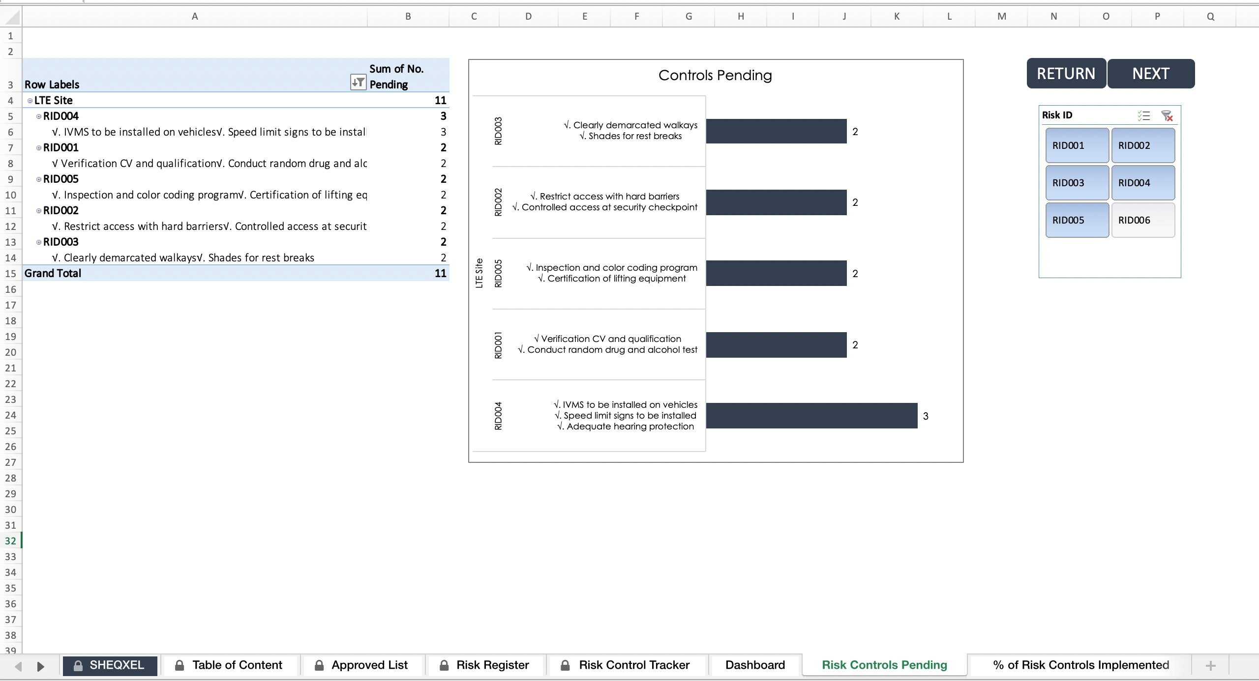
Task: Toggle the RID001 slicer button
Action: pyautogui.click(x=1077, y=145)
